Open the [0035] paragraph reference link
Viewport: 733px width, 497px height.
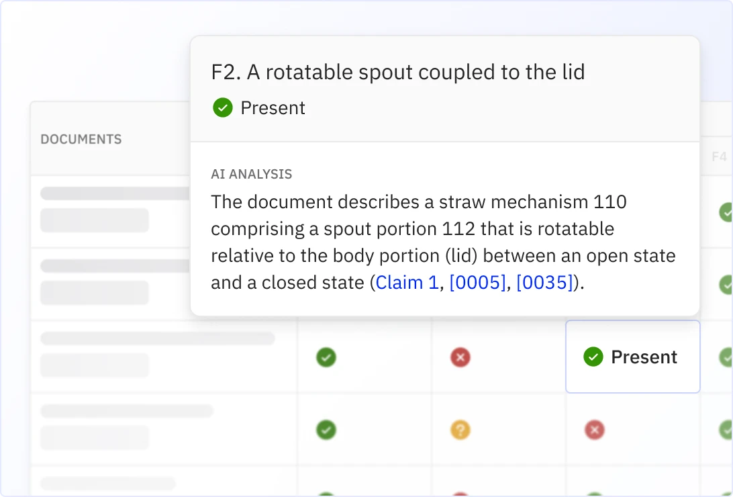pyautogui.click(x=544, y=283)
